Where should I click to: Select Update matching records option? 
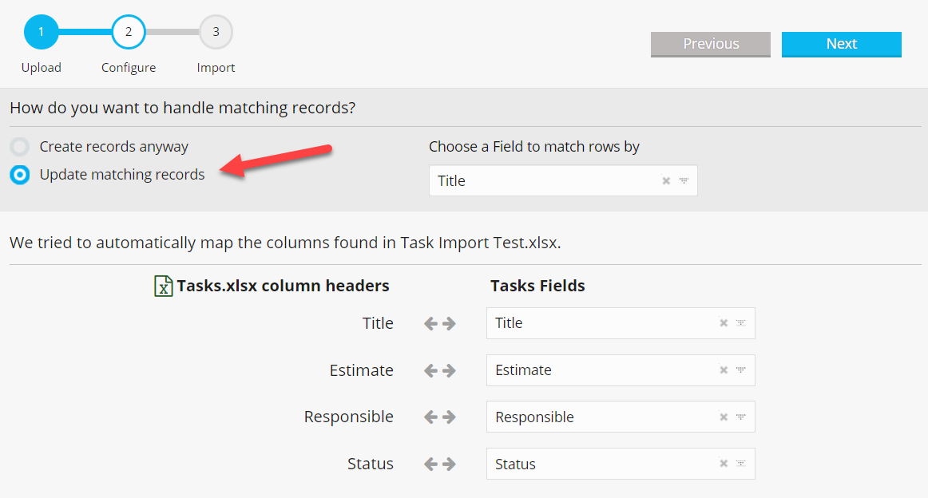pos(20,175)
